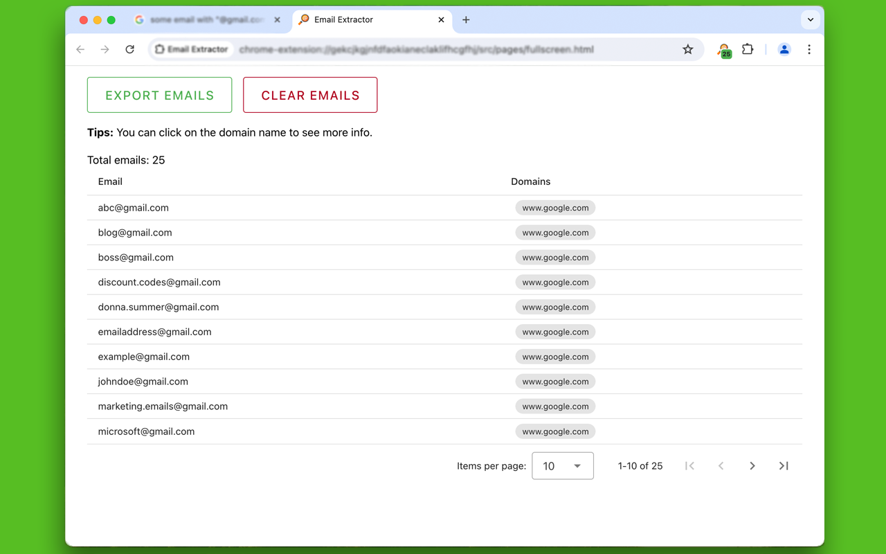Open the Chrome profile avatar
886x554 pixels.
(x=784, y=49)
